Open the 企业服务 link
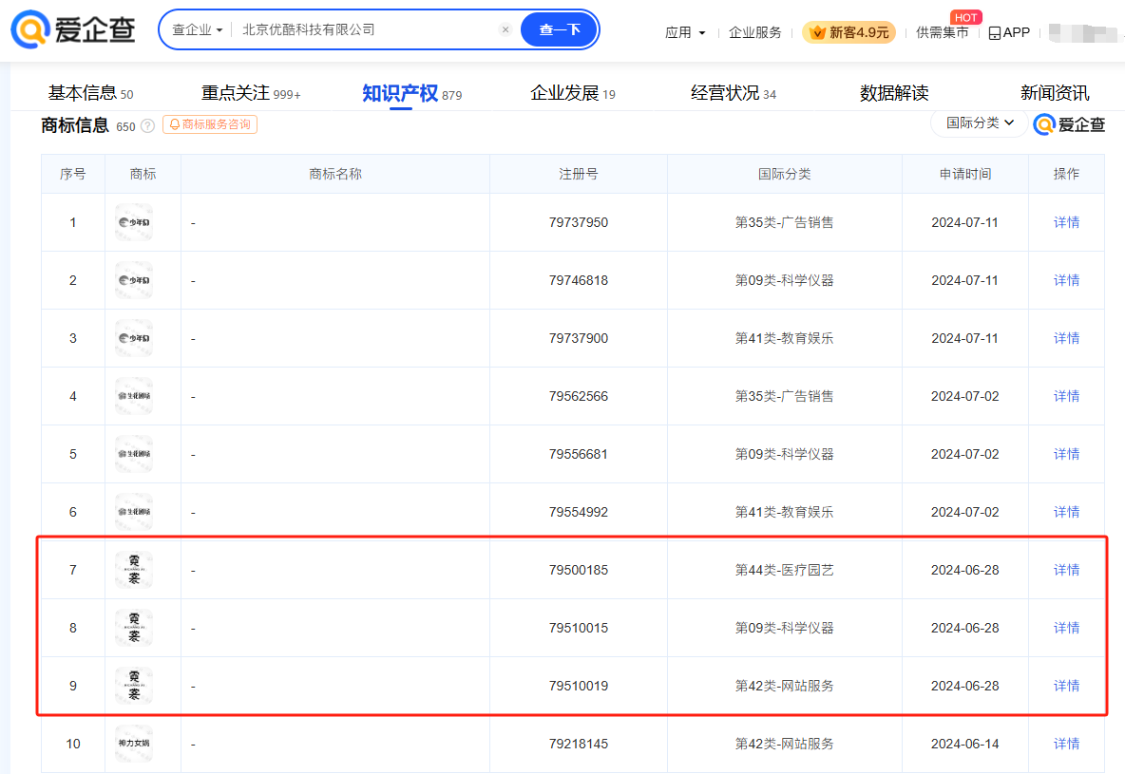 coord(754,32)
